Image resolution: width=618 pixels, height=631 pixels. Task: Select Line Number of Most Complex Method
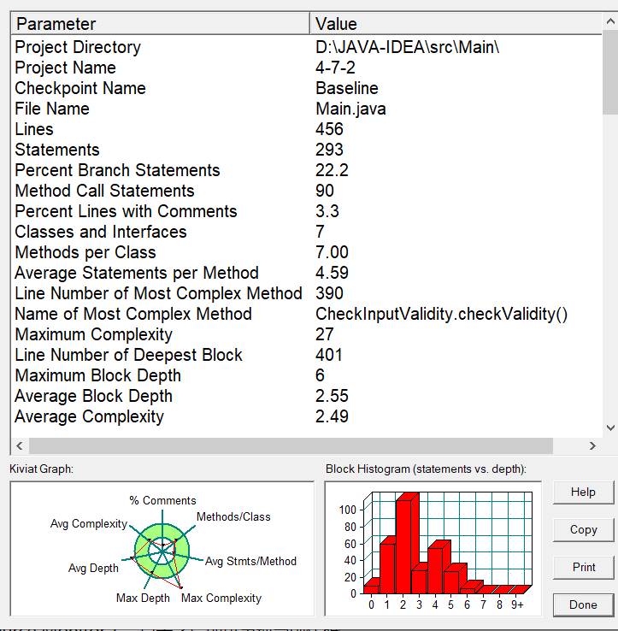(x=307, y=293)
